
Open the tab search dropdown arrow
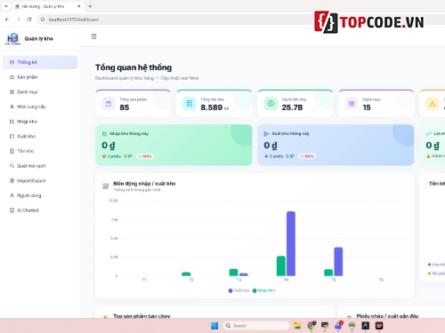click(x=5, y=6)
